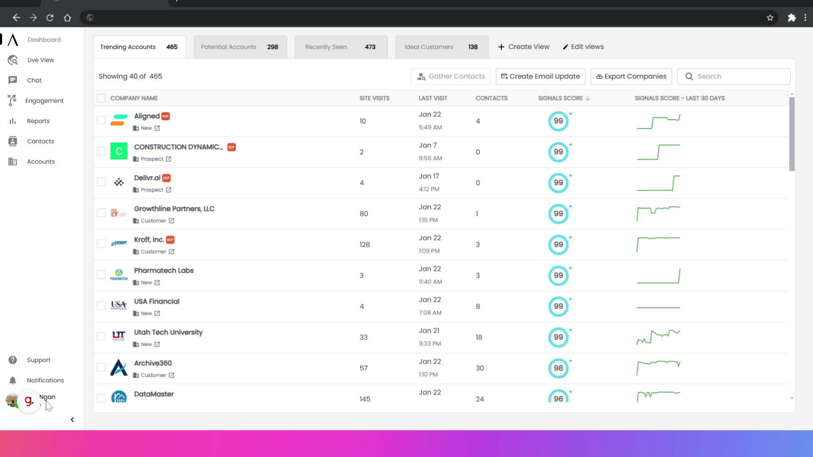
Task: Open the Live View sidebar icon
Action: coord(13,60)
